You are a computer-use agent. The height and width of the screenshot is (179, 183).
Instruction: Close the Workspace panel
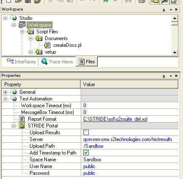(176, 10)
